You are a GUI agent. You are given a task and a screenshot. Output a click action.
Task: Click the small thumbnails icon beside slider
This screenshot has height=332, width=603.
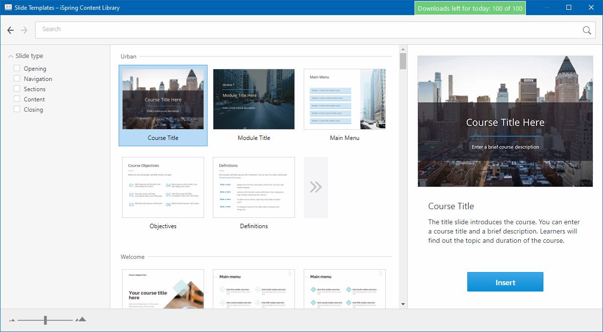coord(12,320)
